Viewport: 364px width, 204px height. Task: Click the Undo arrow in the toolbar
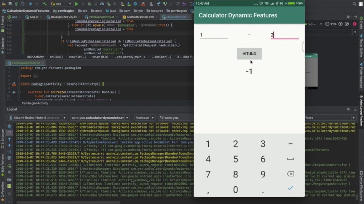point(184,4)
